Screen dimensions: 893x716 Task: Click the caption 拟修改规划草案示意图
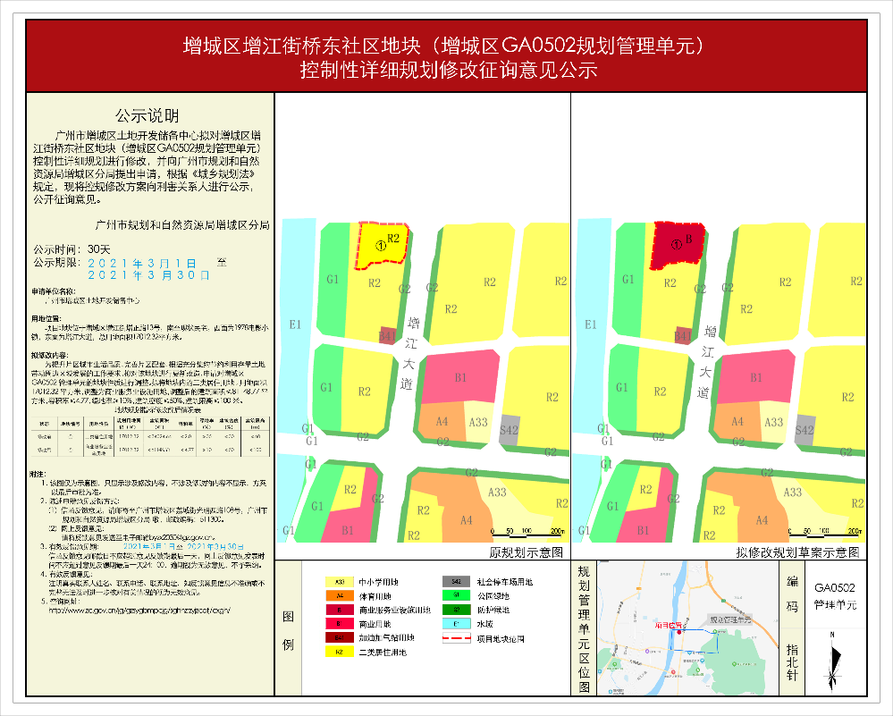point(797,552)
